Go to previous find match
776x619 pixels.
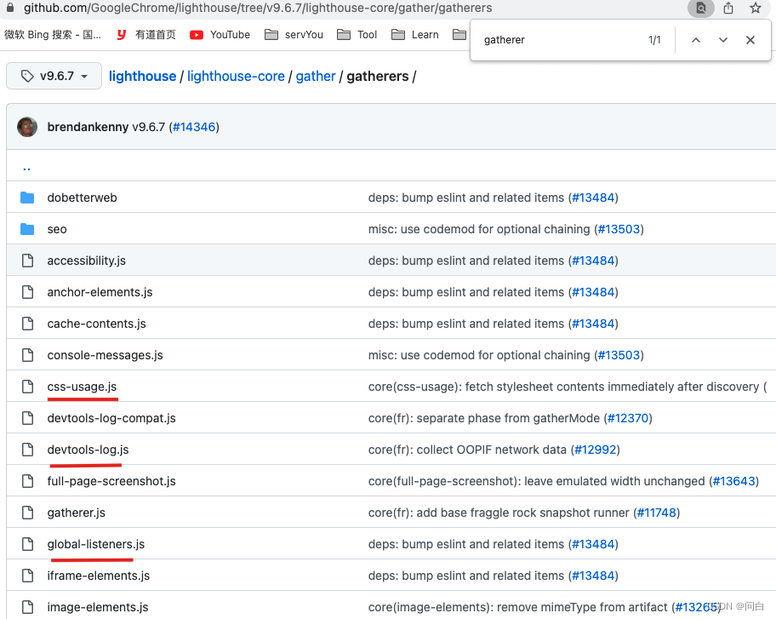696,40
